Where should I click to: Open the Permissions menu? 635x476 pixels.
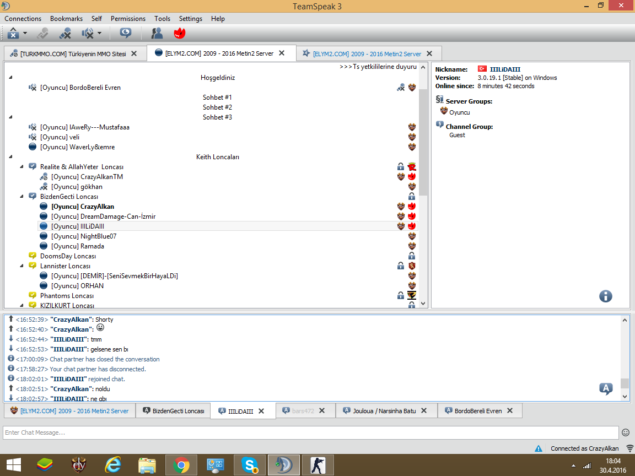tap(128, 19)
